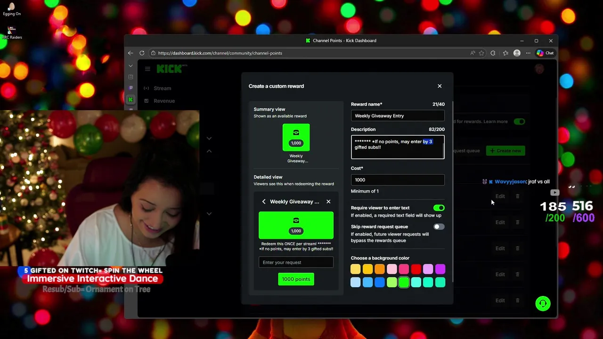Choose the selected bright green background color
The height and width of the screenshot is (339, 603).
pos(404,282)
